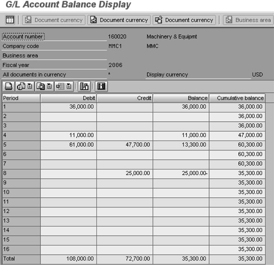Click the Views icon with overlapping pages
274x265 pixels.
(21, 86)
